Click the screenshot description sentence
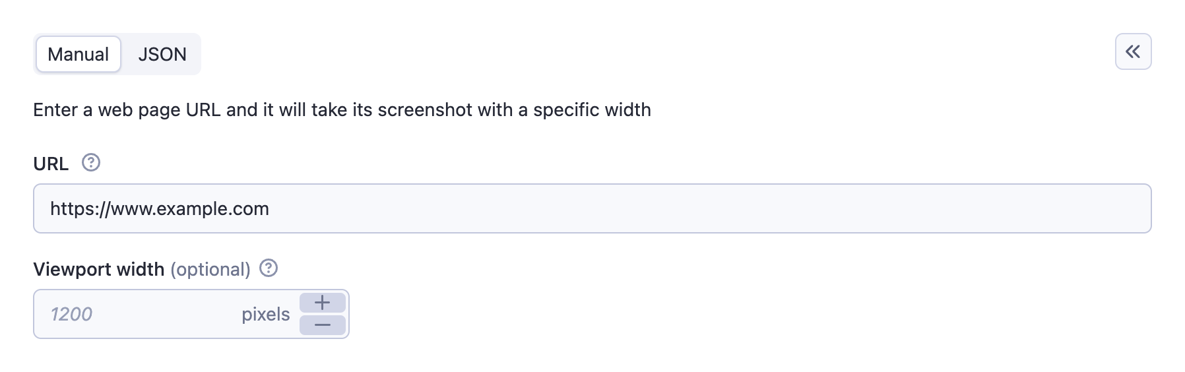Screen dimensions: 1185x372 [x=342, y=109]
